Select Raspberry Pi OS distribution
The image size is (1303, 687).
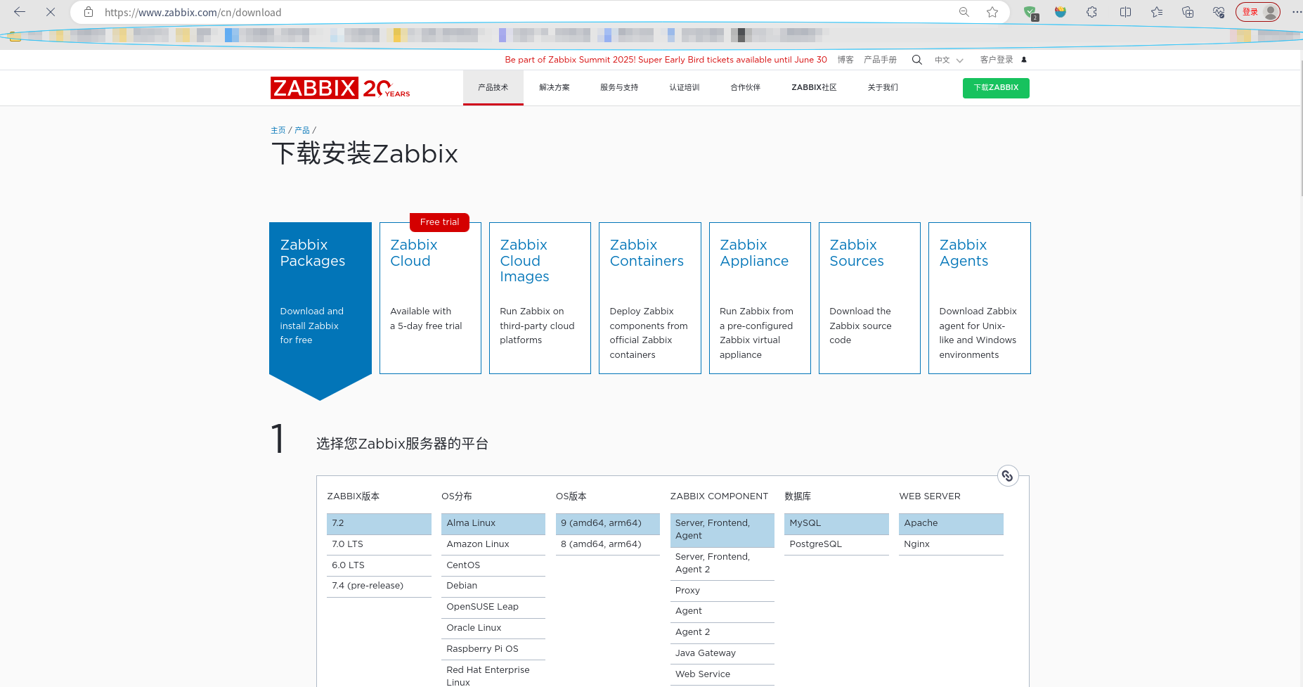[493, 650]
